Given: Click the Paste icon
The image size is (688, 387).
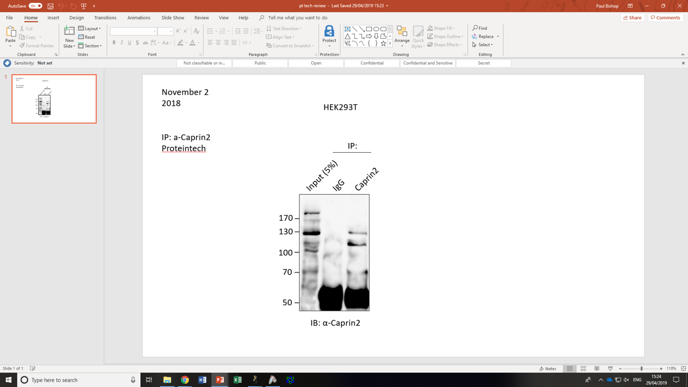Looking at the screenshot, I should (10, 32).
